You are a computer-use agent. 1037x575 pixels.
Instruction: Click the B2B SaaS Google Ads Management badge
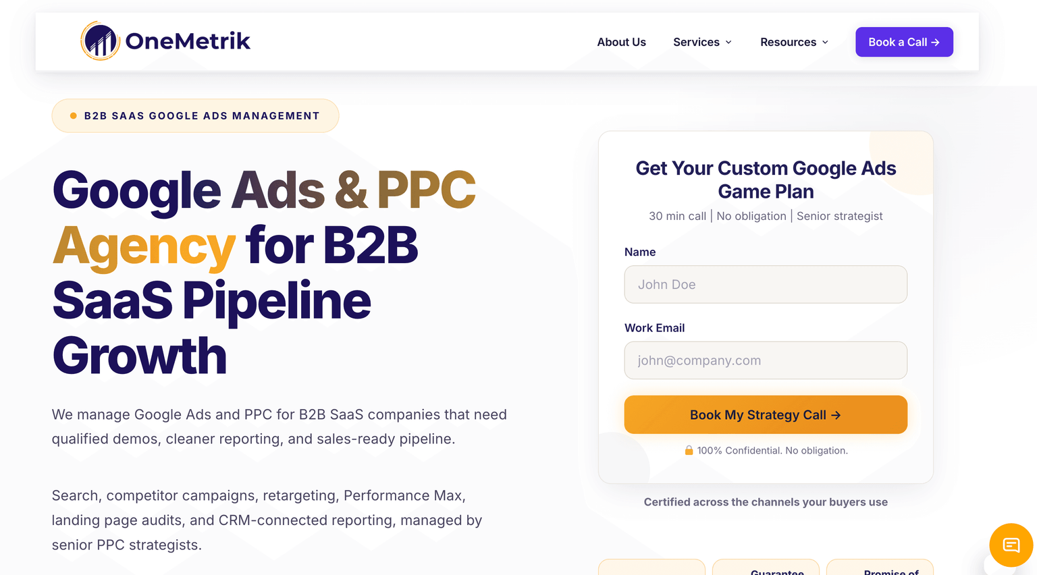(195, 116)
